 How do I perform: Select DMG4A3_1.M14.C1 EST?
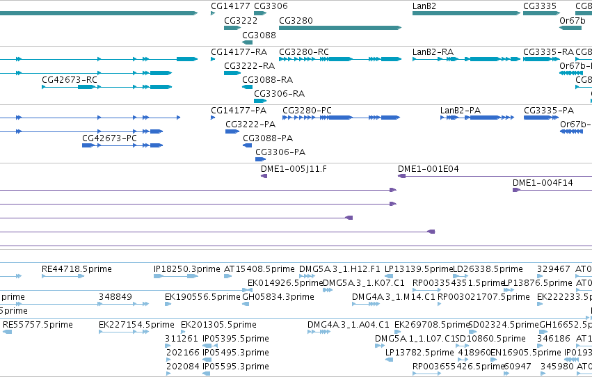pos(365,304)
